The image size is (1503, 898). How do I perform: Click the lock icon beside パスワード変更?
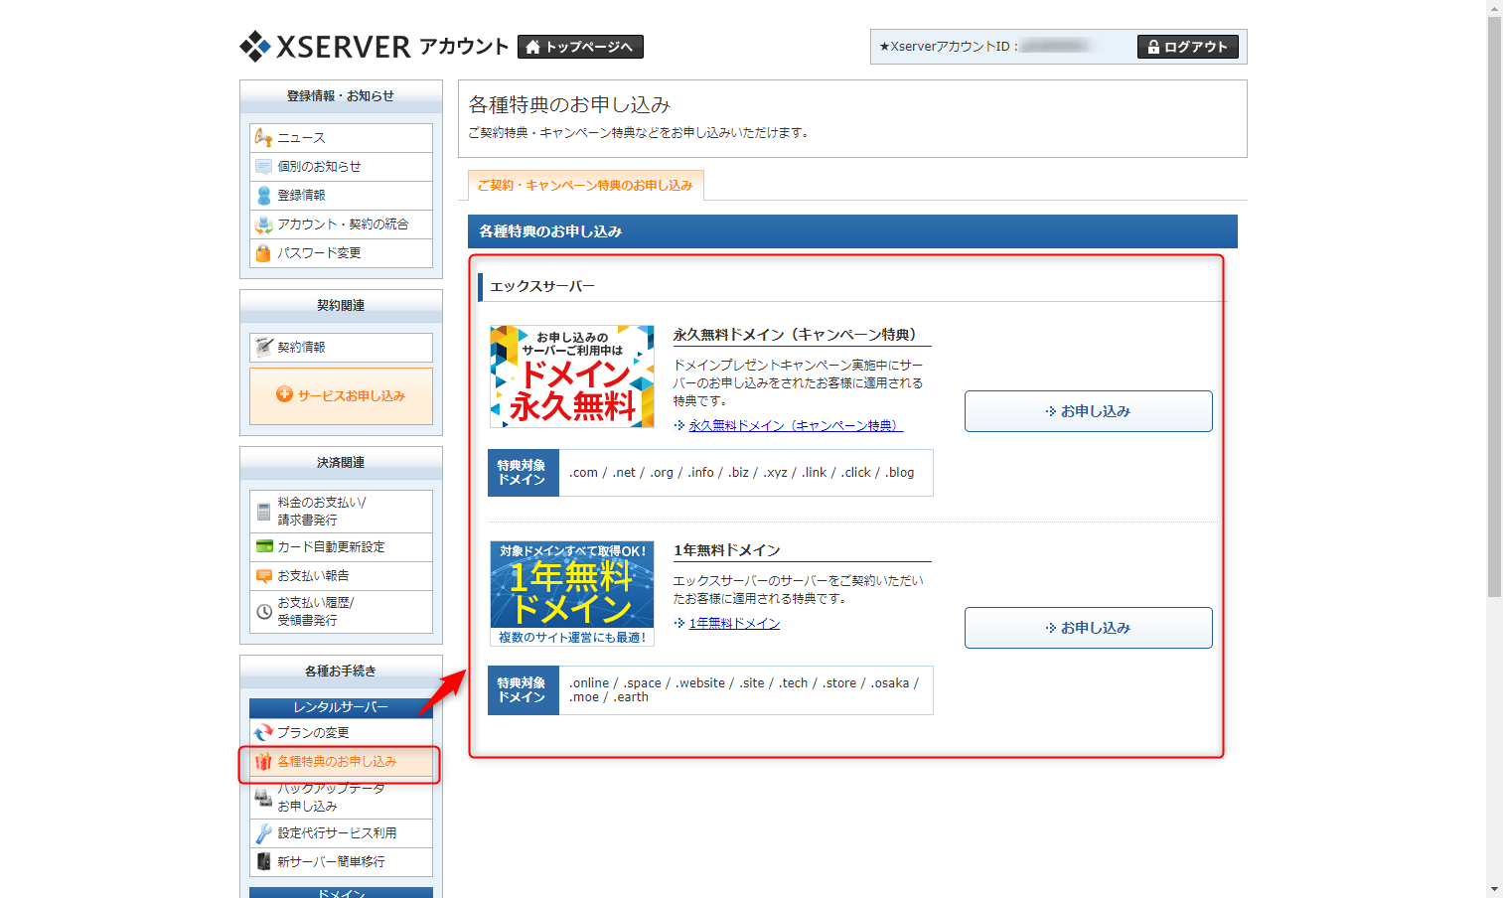[263, 253]
